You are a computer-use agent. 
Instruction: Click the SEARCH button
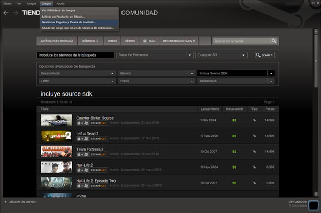(x=265, y=55)
